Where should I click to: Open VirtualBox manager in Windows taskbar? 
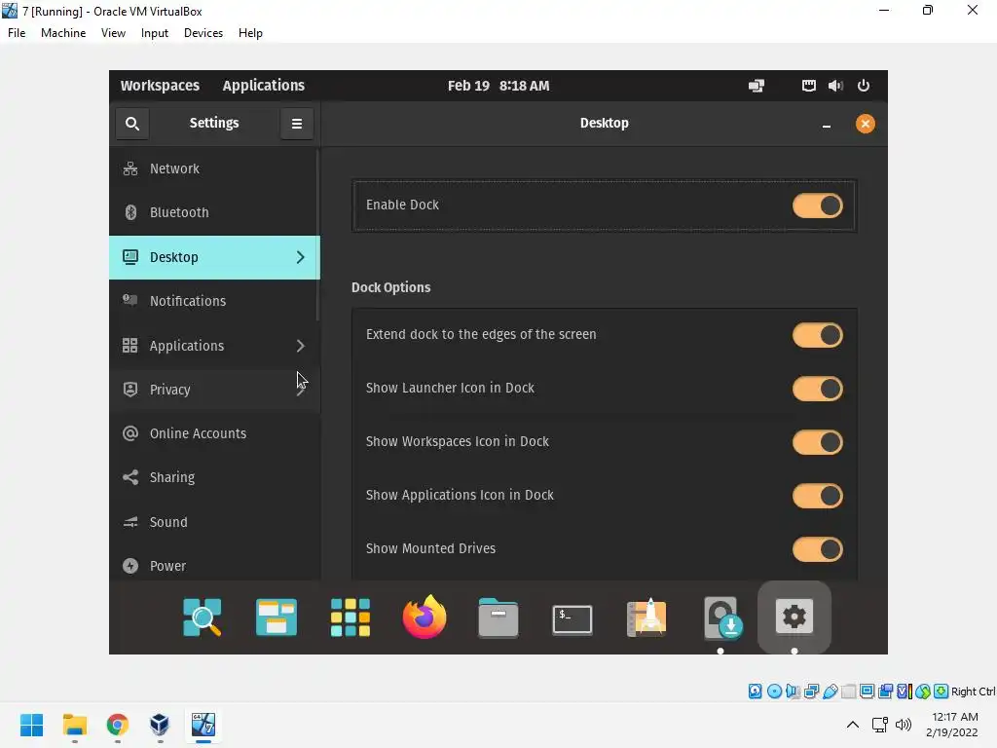tap(160, 725)
